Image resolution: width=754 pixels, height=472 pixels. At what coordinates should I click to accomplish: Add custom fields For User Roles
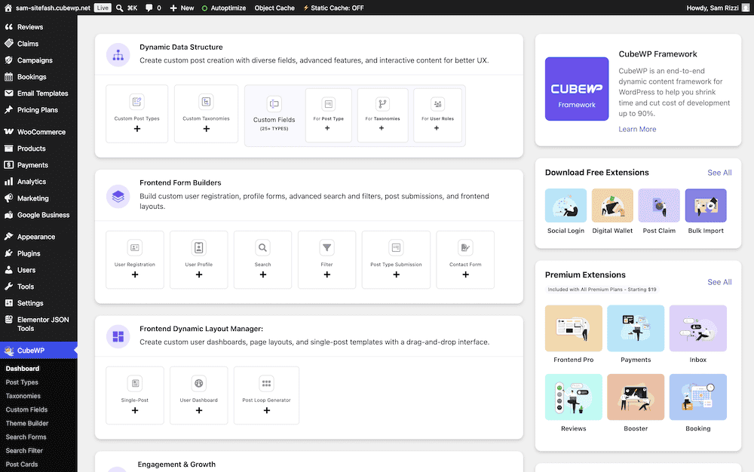[x=437, y=115]
